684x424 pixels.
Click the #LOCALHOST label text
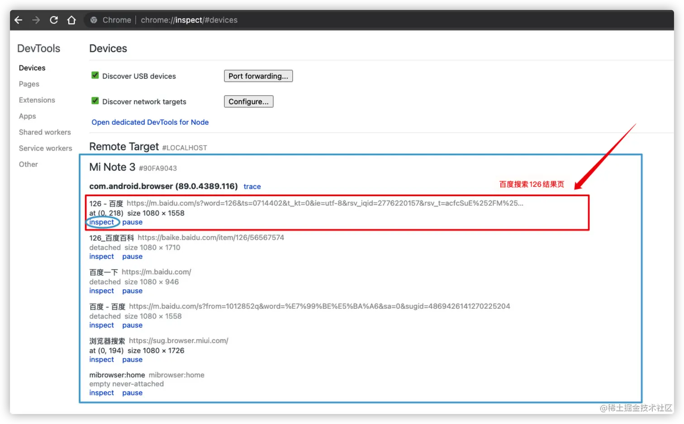(185, 148)
